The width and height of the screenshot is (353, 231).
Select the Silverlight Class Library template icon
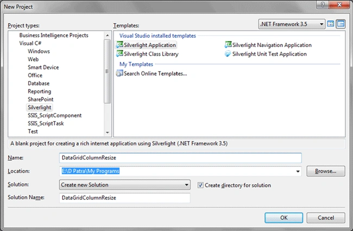click(119, 54)
